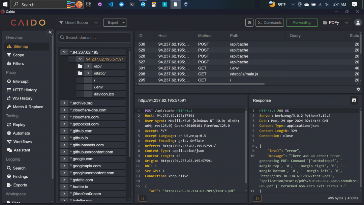This screenshot has width=364, height=205.
Task: Click the taskbar volume speaker icon
Action: 327,4
